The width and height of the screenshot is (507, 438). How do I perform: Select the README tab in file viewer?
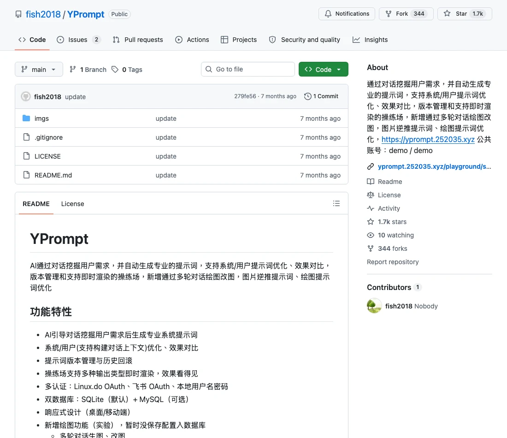pyautogui.click(x=36, y=204)
